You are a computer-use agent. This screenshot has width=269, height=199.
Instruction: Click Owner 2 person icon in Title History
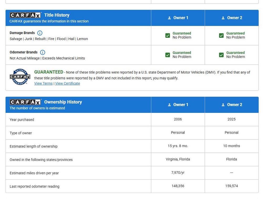[x=223, y=18]
